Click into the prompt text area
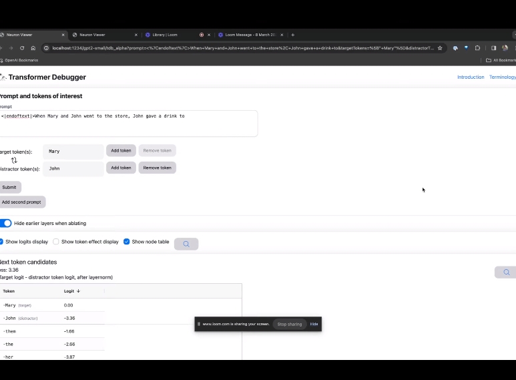This screenshot has height=380, width=516. (128, 124)
